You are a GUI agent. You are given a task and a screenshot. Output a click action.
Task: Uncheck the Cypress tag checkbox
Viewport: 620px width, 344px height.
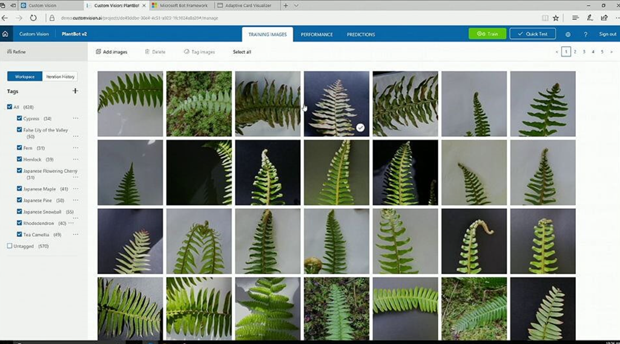click(19, 118)
